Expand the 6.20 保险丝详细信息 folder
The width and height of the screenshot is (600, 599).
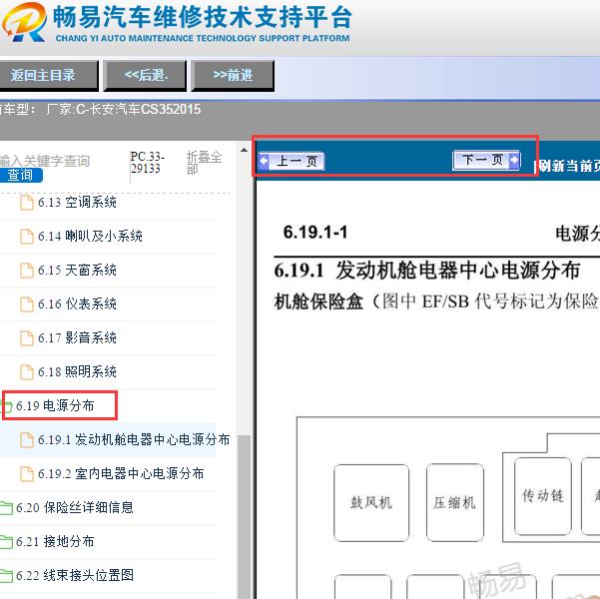click(75, 507)
